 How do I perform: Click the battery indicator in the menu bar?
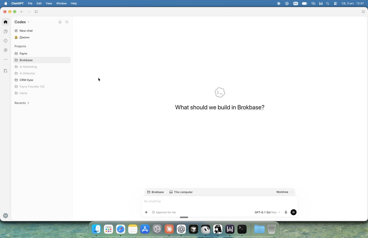(x=305, y=3)
